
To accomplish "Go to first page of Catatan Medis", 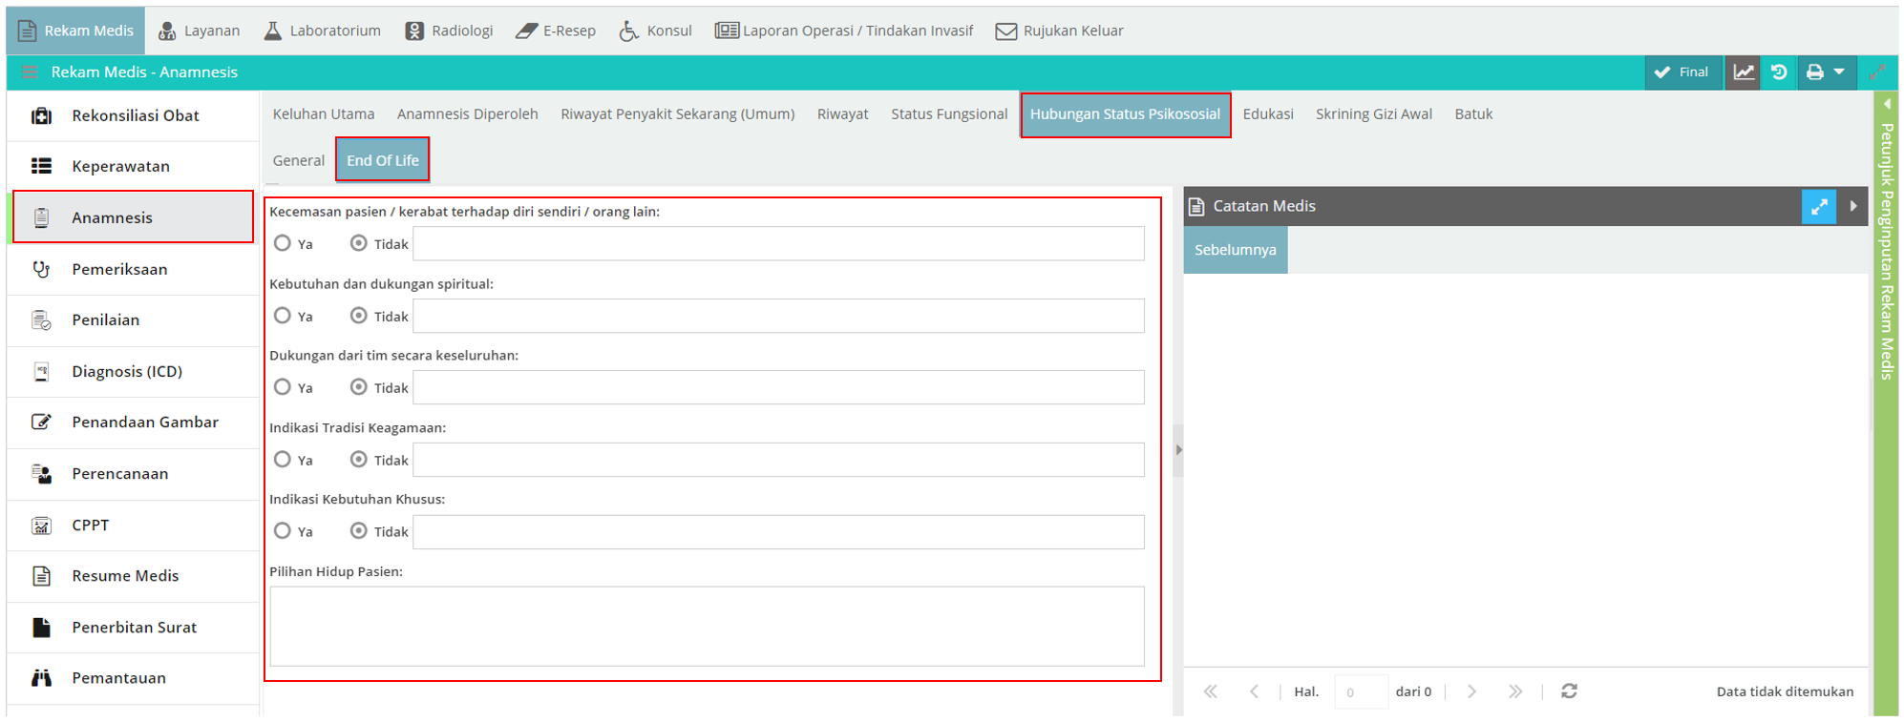I will click(1210, 691).
